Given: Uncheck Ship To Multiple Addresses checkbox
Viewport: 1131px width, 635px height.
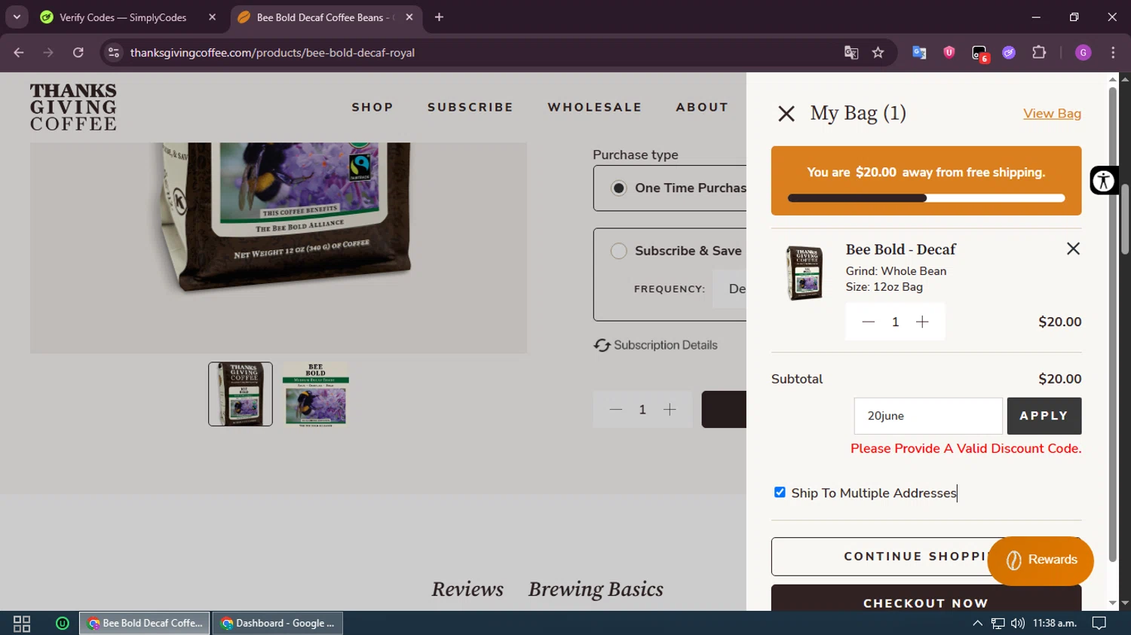Looking at the screenshot, I should click(780, 493).
